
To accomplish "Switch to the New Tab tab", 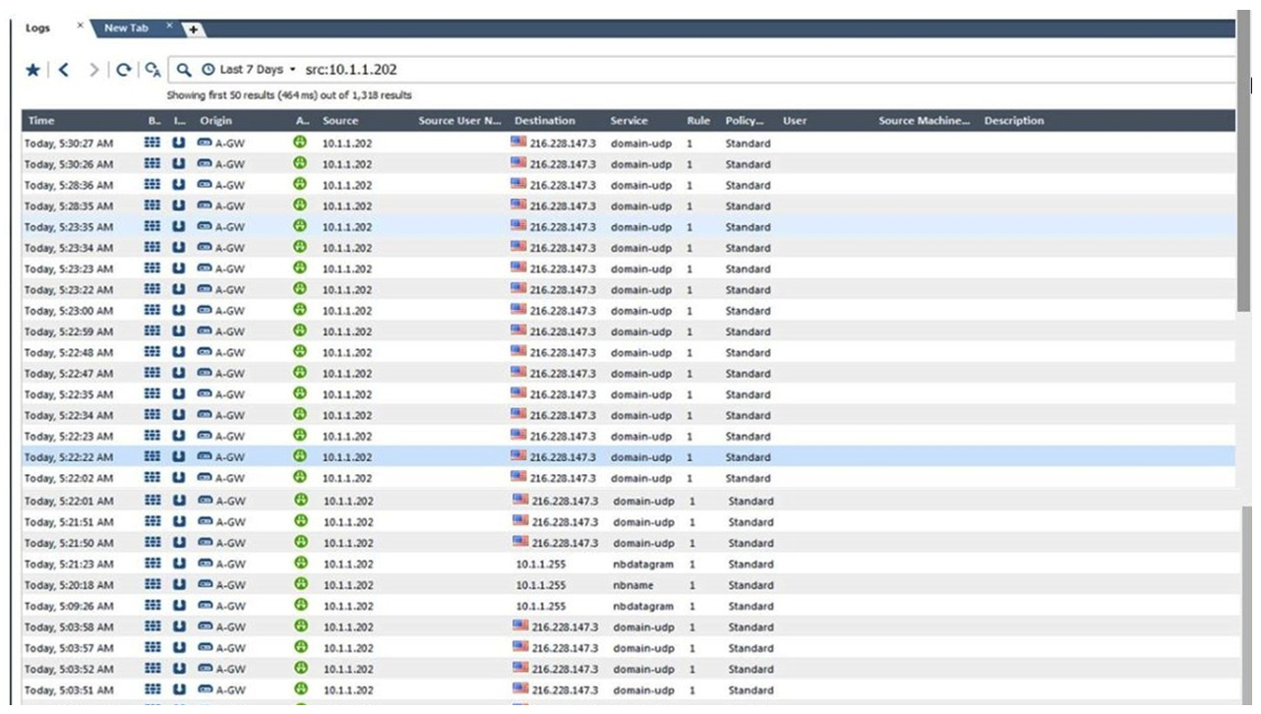I will coord(126,28).
